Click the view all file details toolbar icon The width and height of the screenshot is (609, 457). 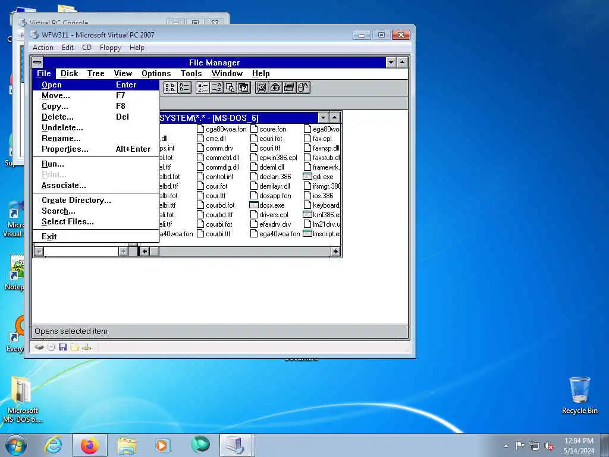pyautogui.click(x=184, y=87)
